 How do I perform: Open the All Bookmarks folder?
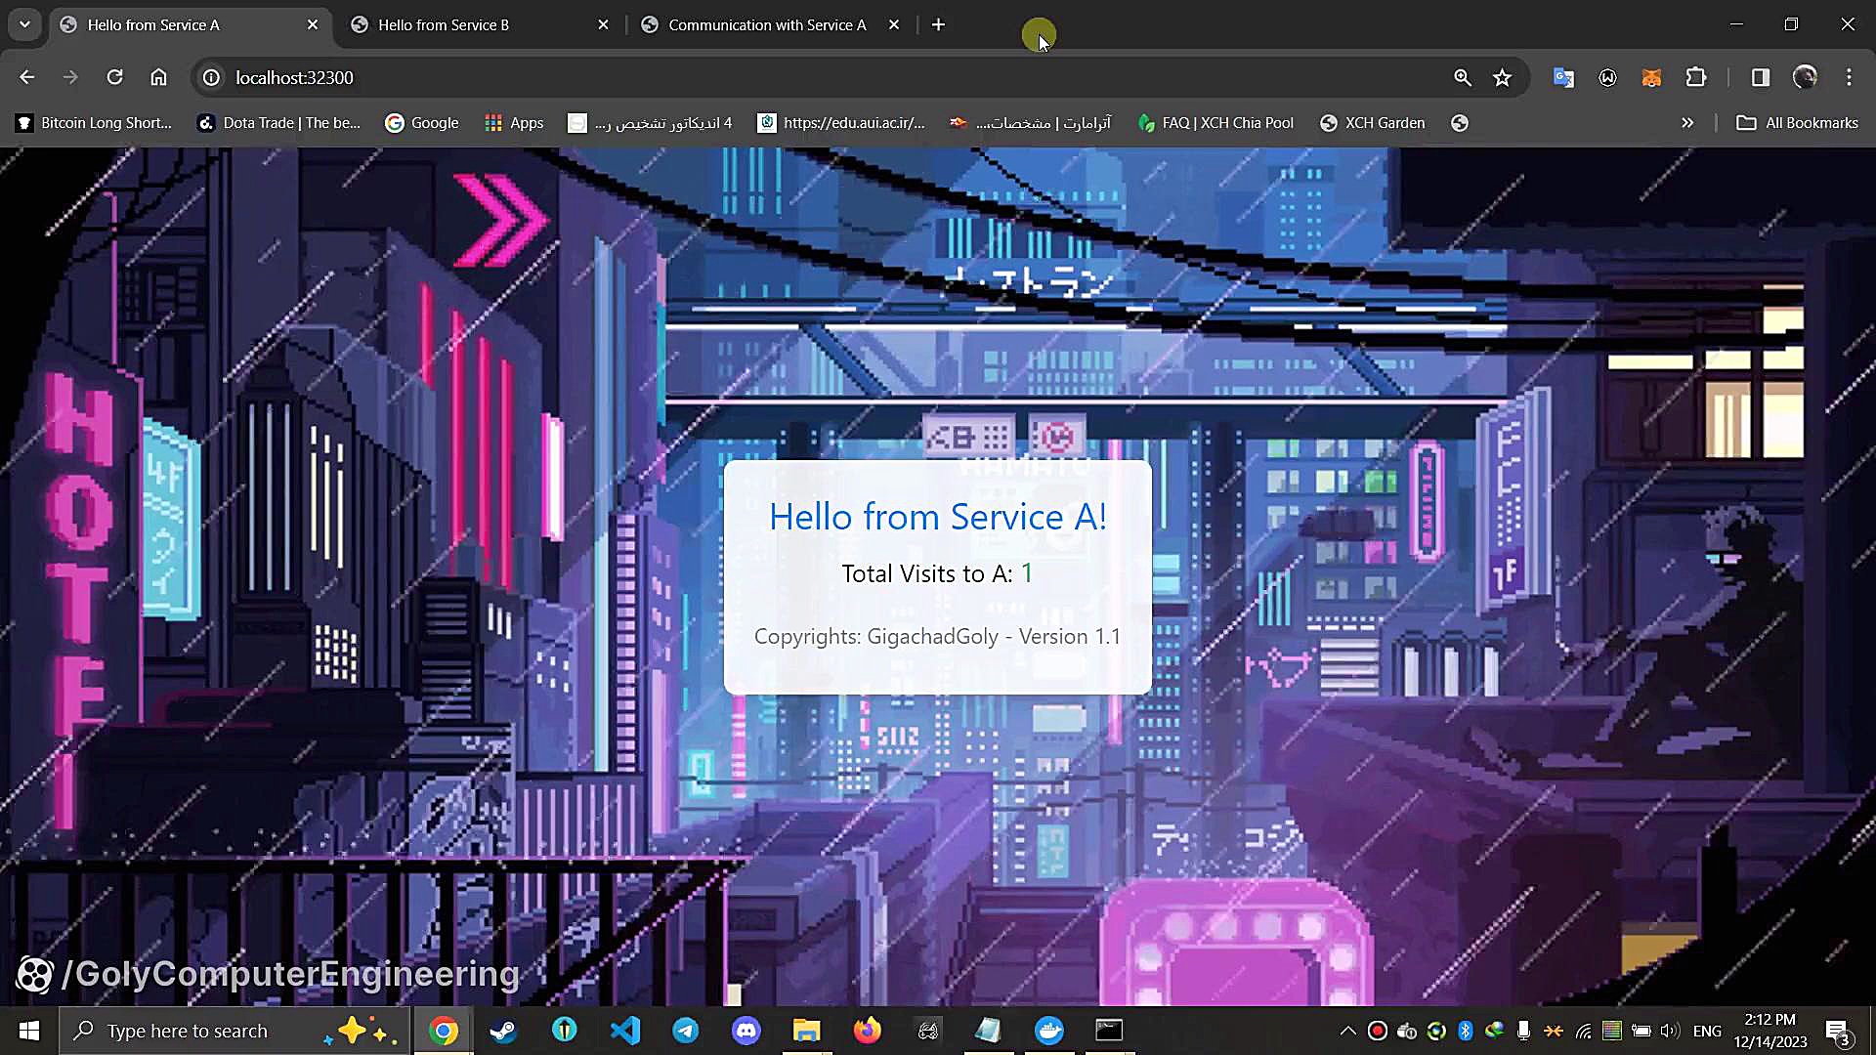pyautogui.click(x=1797, y=123)
